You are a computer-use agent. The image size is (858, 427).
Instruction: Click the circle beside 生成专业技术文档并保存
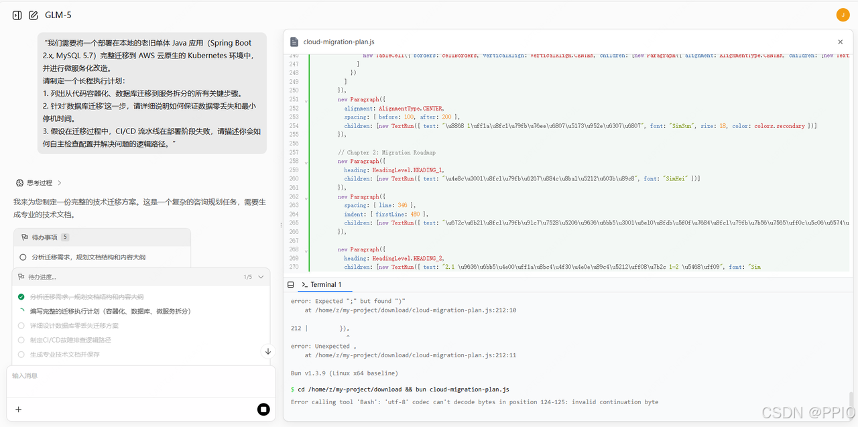[x=21, y=354]
